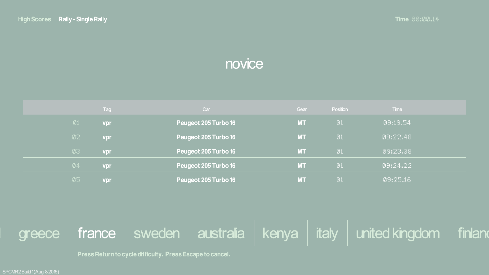Click the Gear column header
The width and height of the screenshot is (489, 275).
(x=302, y=109)
